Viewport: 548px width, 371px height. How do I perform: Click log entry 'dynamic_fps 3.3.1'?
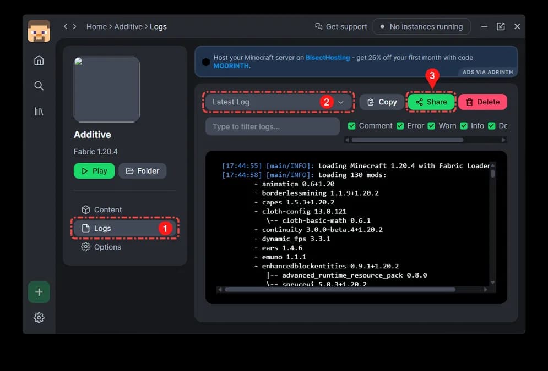[296, 239]
